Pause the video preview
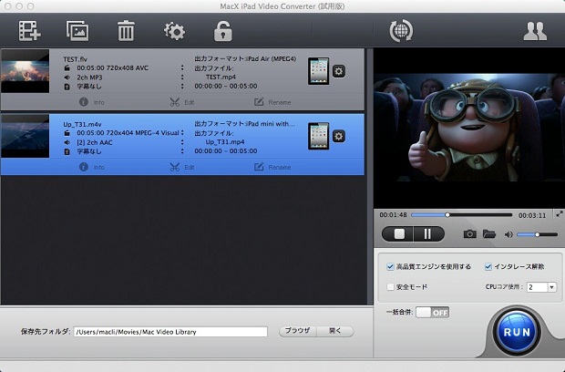The image size is (565, 372). (x=428, y=234)
